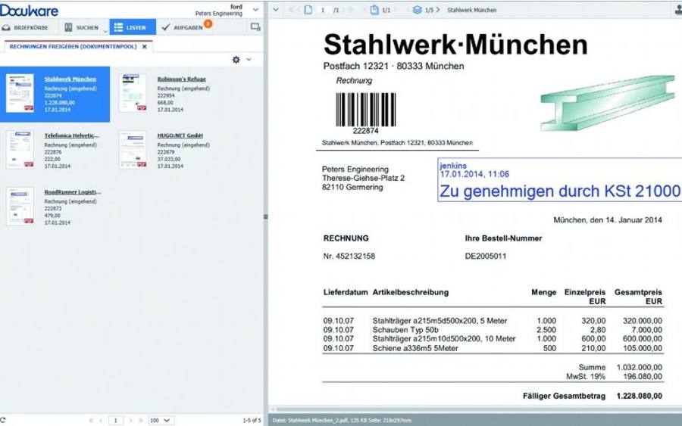This screenshot has height=426, width=682.
Task: Click the viewer page number field
Action: (323, 10)
